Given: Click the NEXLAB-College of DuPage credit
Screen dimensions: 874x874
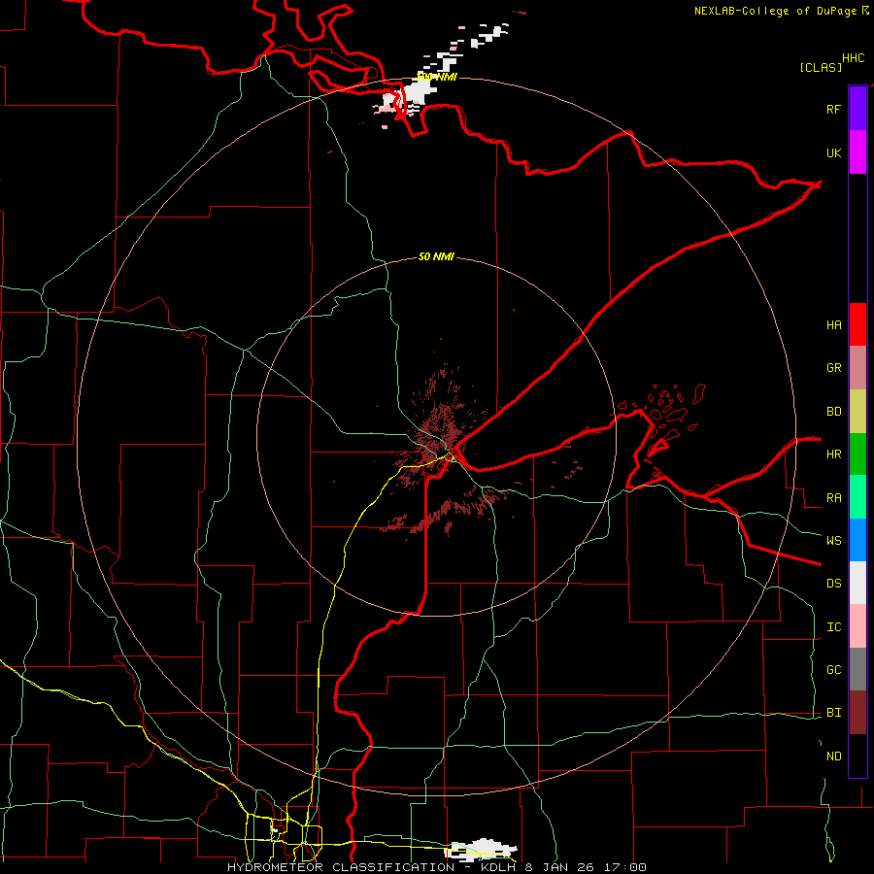Looking at the screenshot, I should coord(775,11).
